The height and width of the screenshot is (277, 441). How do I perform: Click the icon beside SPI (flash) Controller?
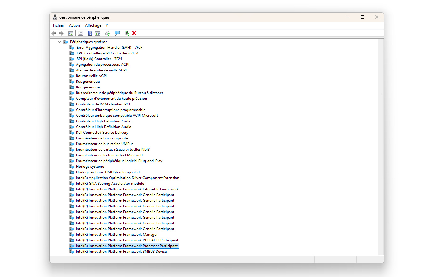pyautogui.click(x=72, y=59)
